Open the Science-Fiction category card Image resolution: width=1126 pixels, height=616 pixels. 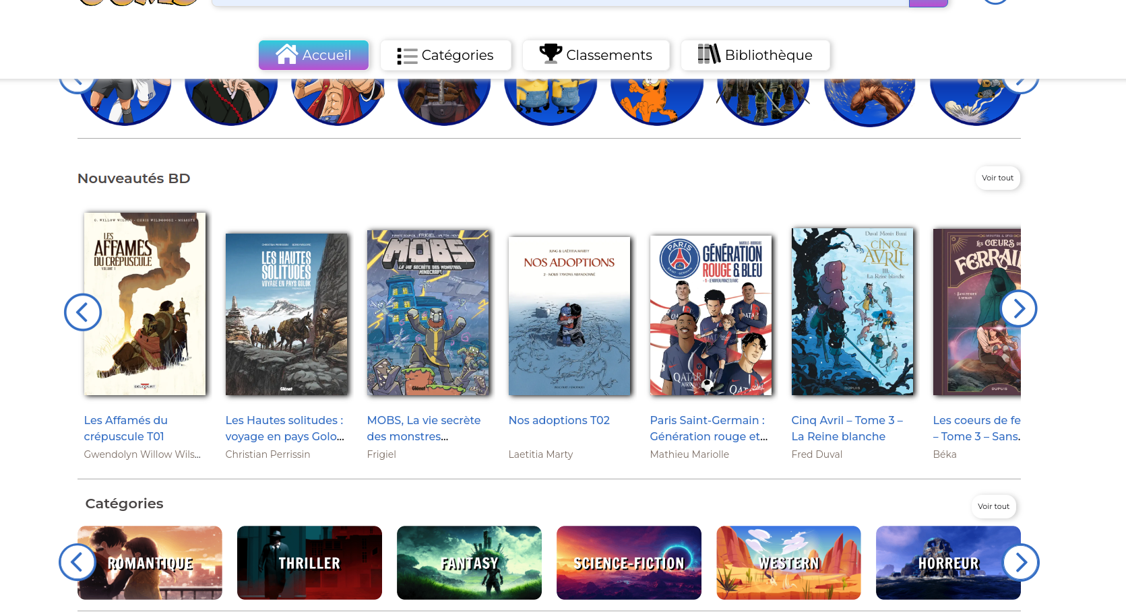pos(629,563)
